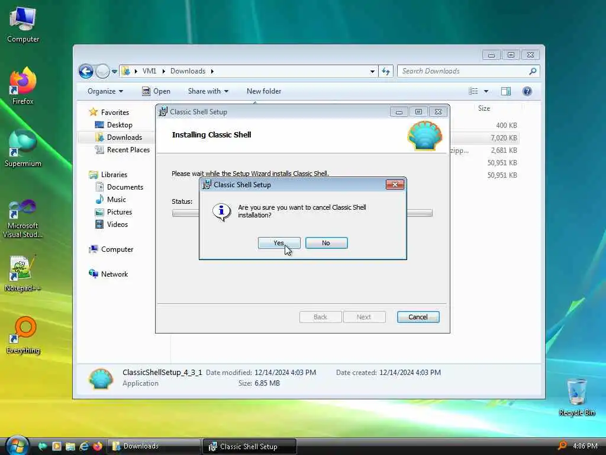The image size is (606, 455).
Task: Click the Size column header
Action: coord(484,108)
